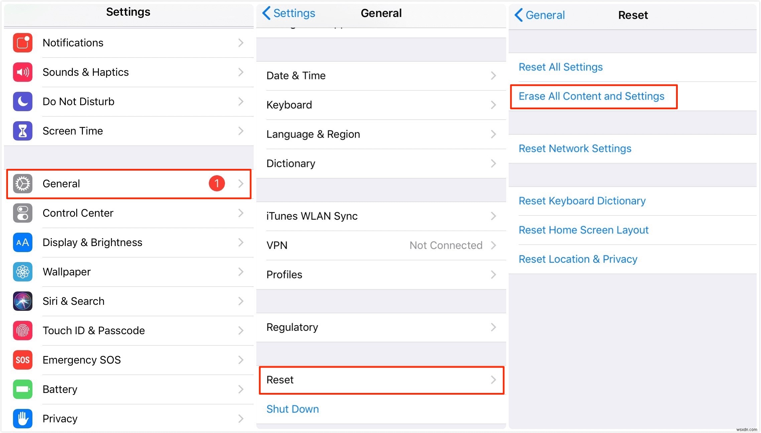The height and width of the screenshot is (433, 761).
Task: Open Sounds & Haptics settings
Action: pyautogui.click(x=128, y=71)
